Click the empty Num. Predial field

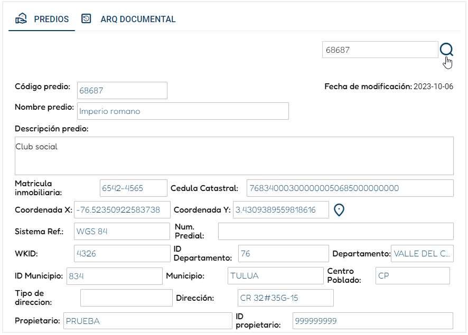pyautogui.click(x=336, y=231)
